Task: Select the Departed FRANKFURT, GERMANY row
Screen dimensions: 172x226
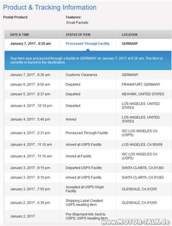Action: click(x=88, y=85)
